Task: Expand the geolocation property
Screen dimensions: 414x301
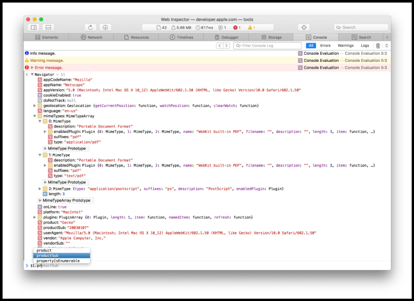Action: click(x=34, y=105)
